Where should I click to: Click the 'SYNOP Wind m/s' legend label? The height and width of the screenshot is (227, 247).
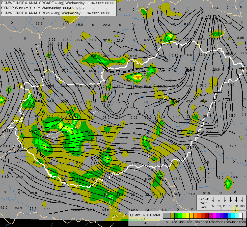(x=204, y=203)
